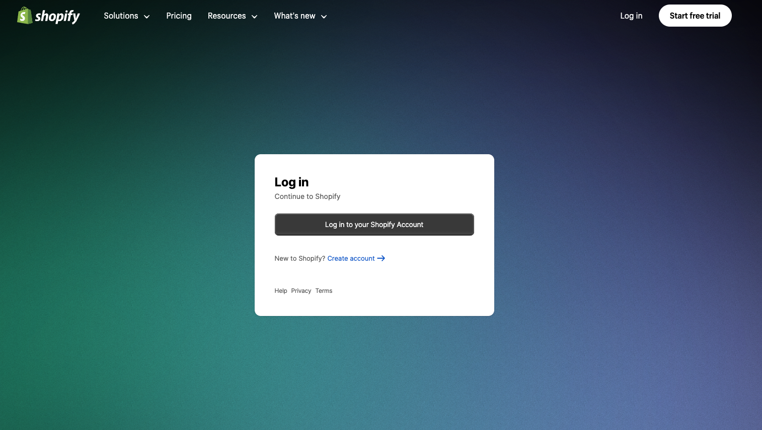The image size is (762, 430).
Task: Open the Pricing page
Action: (179, 16)
